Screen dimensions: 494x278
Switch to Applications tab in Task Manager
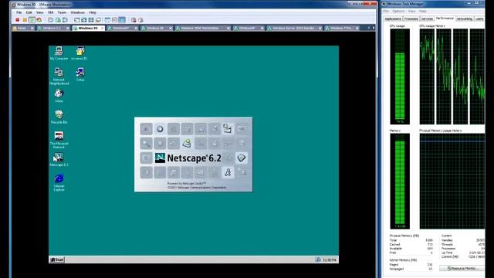point(393,19)
